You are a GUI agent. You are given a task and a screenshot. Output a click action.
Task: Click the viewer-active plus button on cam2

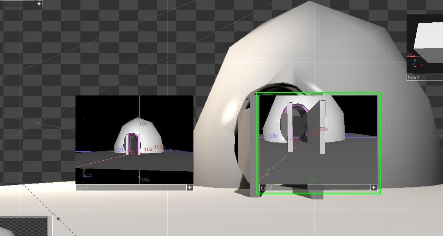(x=374, y=188)
